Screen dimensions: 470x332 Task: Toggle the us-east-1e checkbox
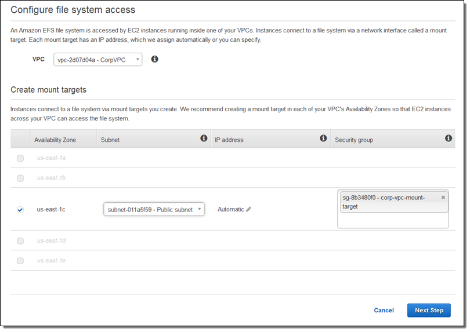(x=20, y=261)
